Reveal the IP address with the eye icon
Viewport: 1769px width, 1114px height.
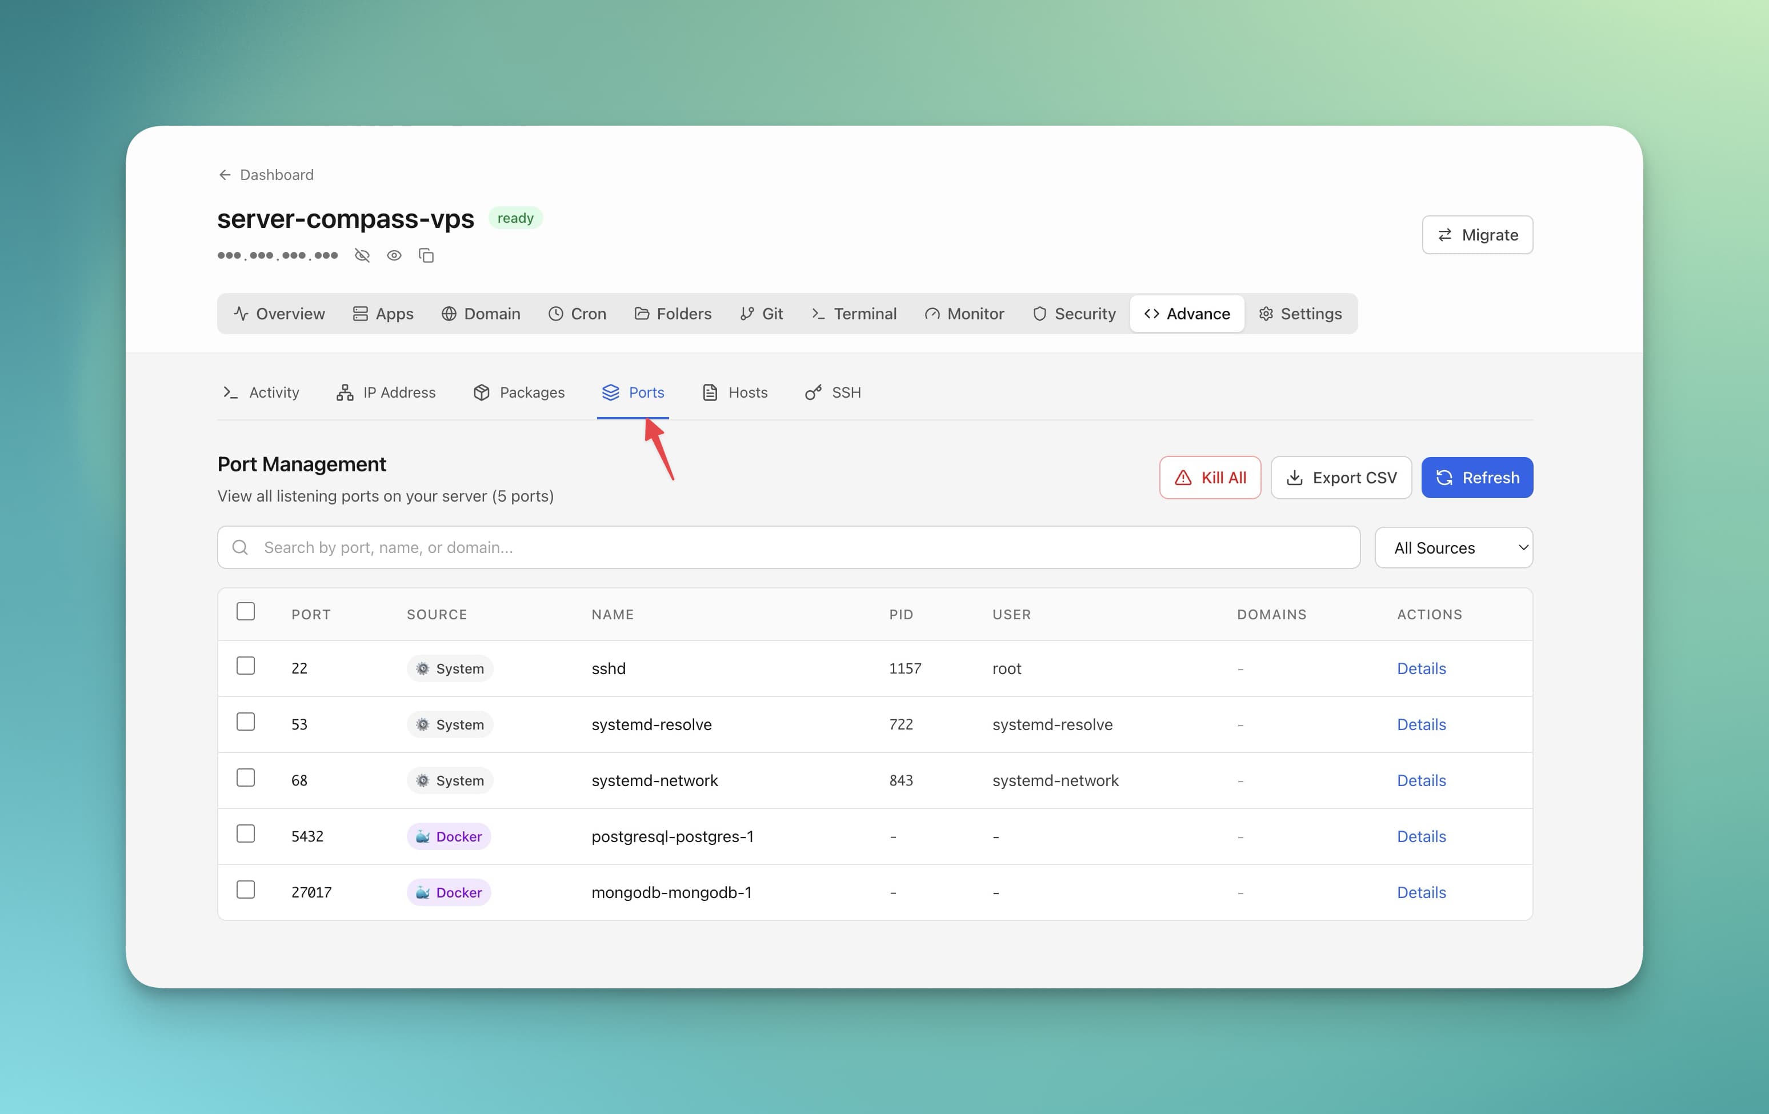click(x=394, y=255)
